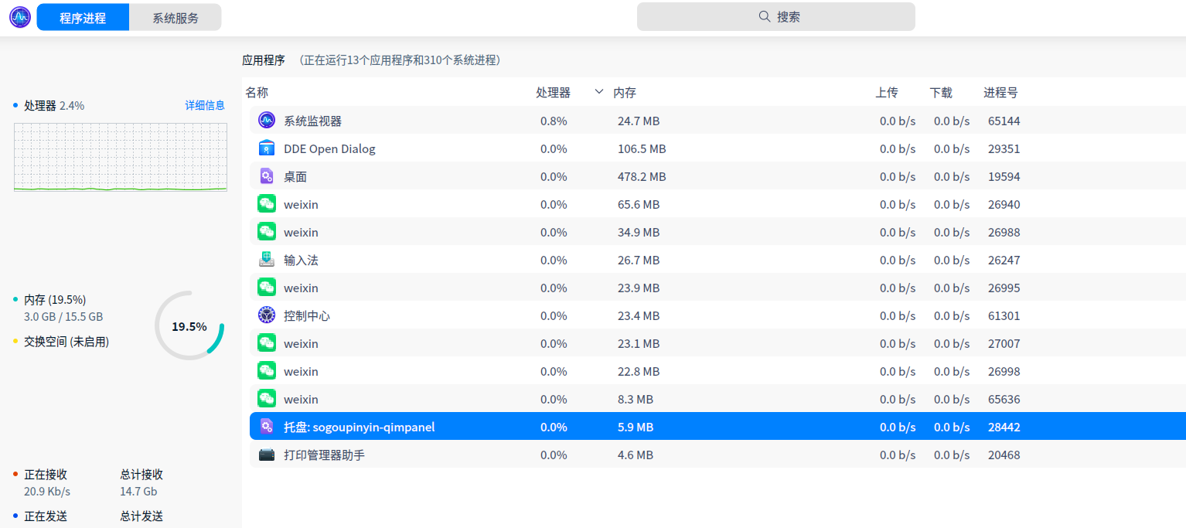The image size is (1186, 528).
Task: Switch to the 程序进程 tab
Action: tap(83, 17)
